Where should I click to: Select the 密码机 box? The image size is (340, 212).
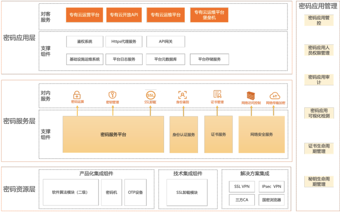click(112, 192)
